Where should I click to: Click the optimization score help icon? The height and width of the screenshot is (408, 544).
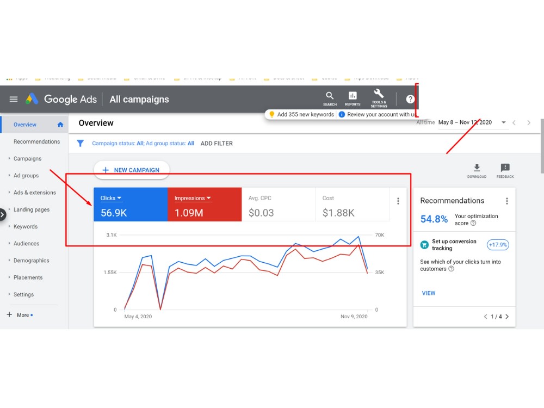pos(473,223)
